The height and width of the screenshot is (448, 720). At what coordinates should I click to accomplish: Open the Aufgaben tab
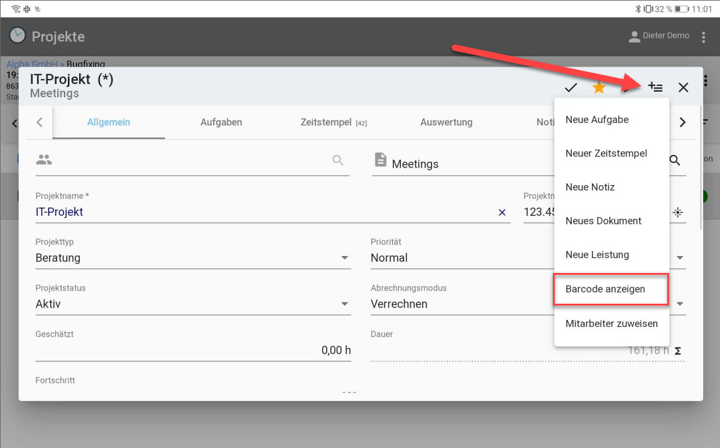coord(221,122)
